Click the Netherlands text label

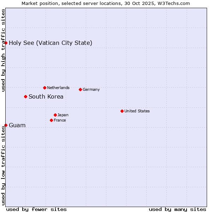click(58, 88)
